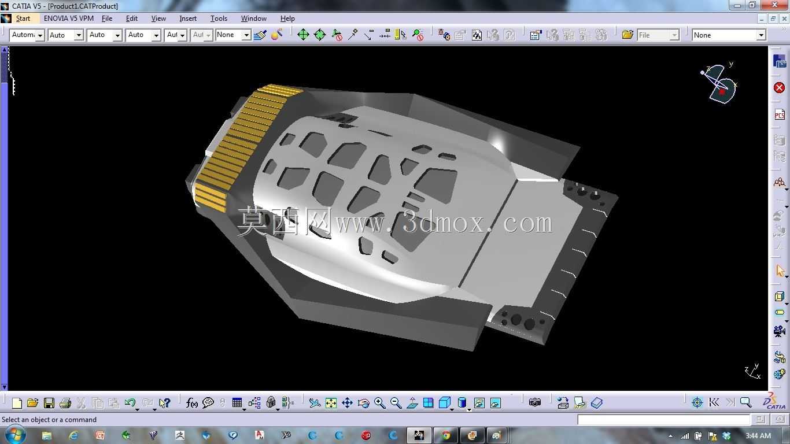Click Fit All In view icon
This screenshot has width=790, height=444.
coord(331,403)
